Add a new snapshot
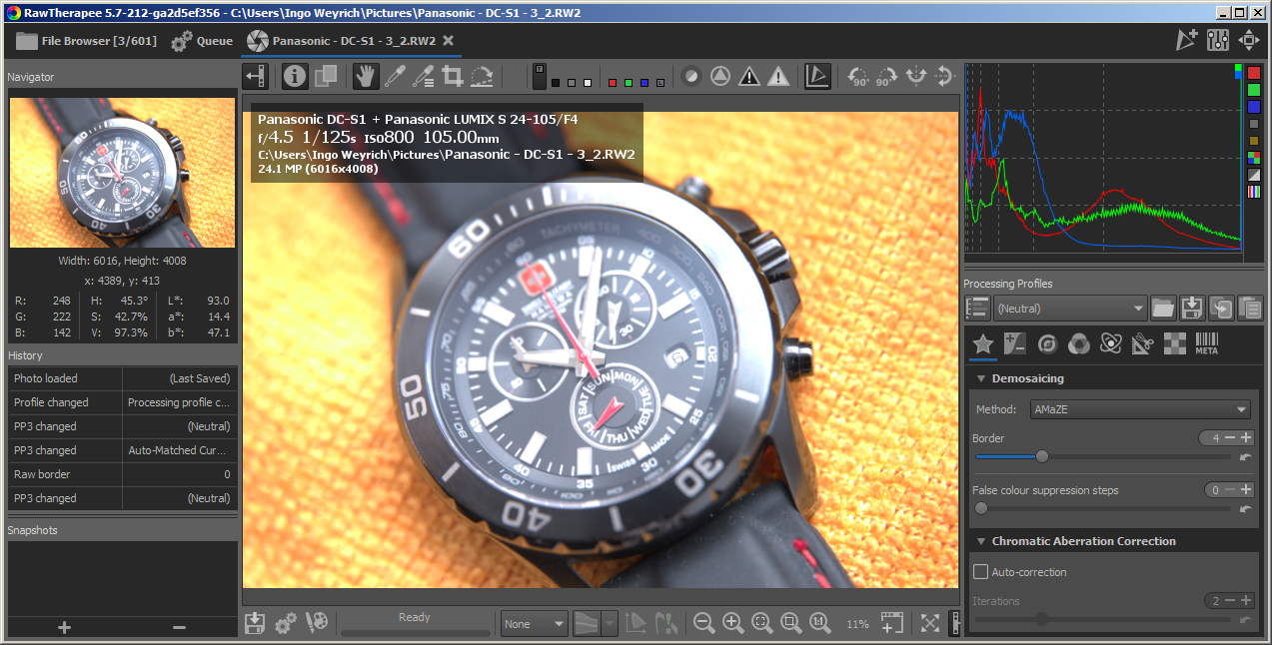1272x645 pixels. [64, 627]
